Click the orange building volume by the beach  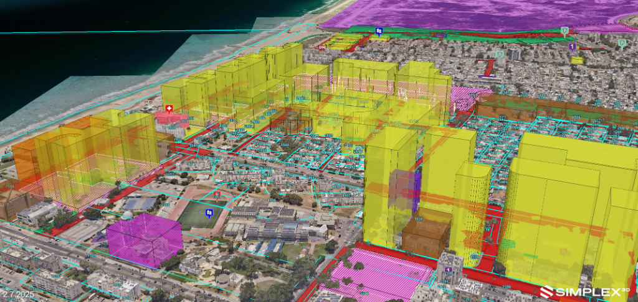tap(24, 162)
